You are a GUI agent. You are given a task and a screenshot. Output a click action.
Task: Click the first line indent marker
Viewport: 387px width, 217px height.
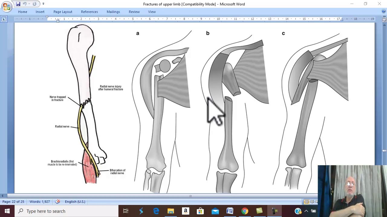(47, 18)
